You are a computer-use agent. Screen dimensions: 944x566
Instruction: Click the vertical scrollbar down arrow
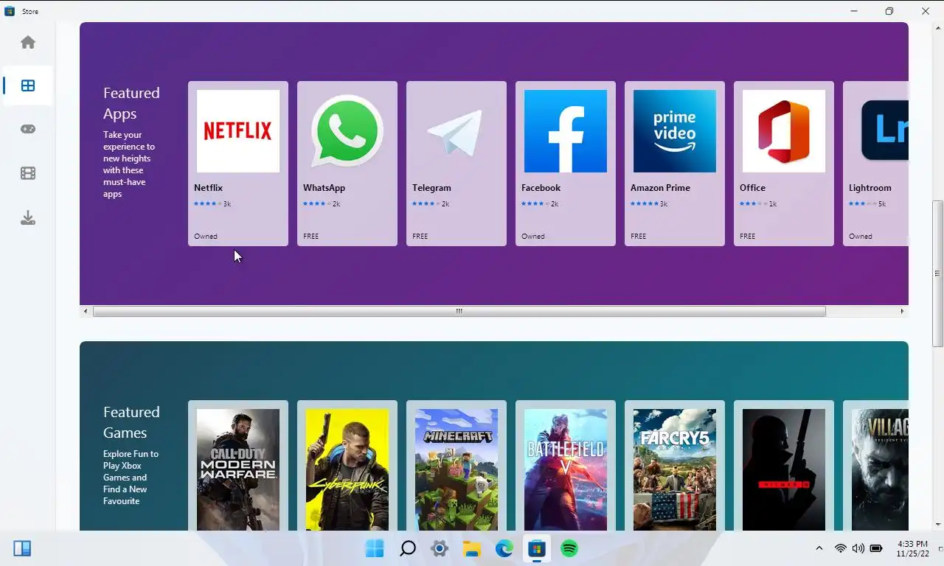[x=937, y=525]
